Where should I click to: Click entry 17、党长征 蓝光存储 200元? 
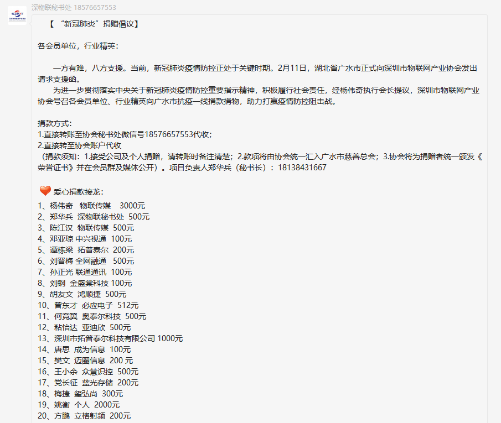[x=88, y=383]
